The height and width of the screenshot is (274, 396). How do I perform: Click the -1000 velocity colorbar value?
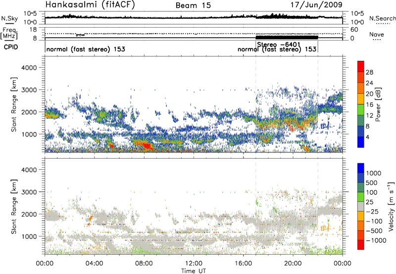pos(376,240)
